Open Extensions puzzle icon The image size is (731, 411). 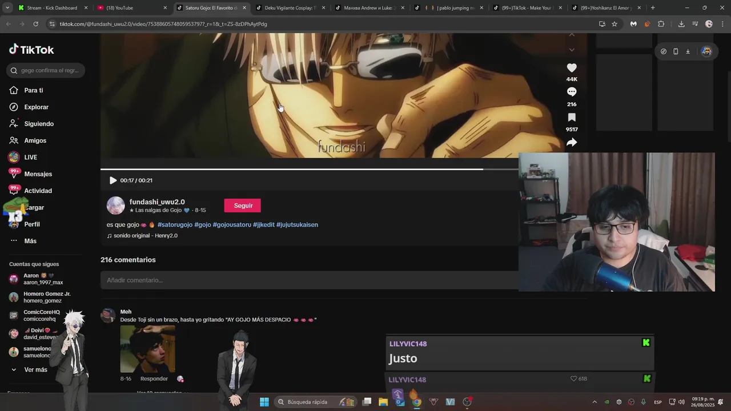click(661, 24)
